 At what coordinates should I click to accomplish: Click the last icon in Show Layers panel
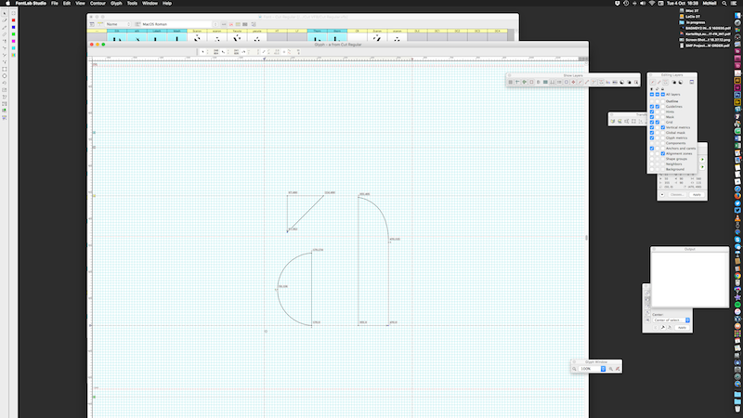click(636, 82)
